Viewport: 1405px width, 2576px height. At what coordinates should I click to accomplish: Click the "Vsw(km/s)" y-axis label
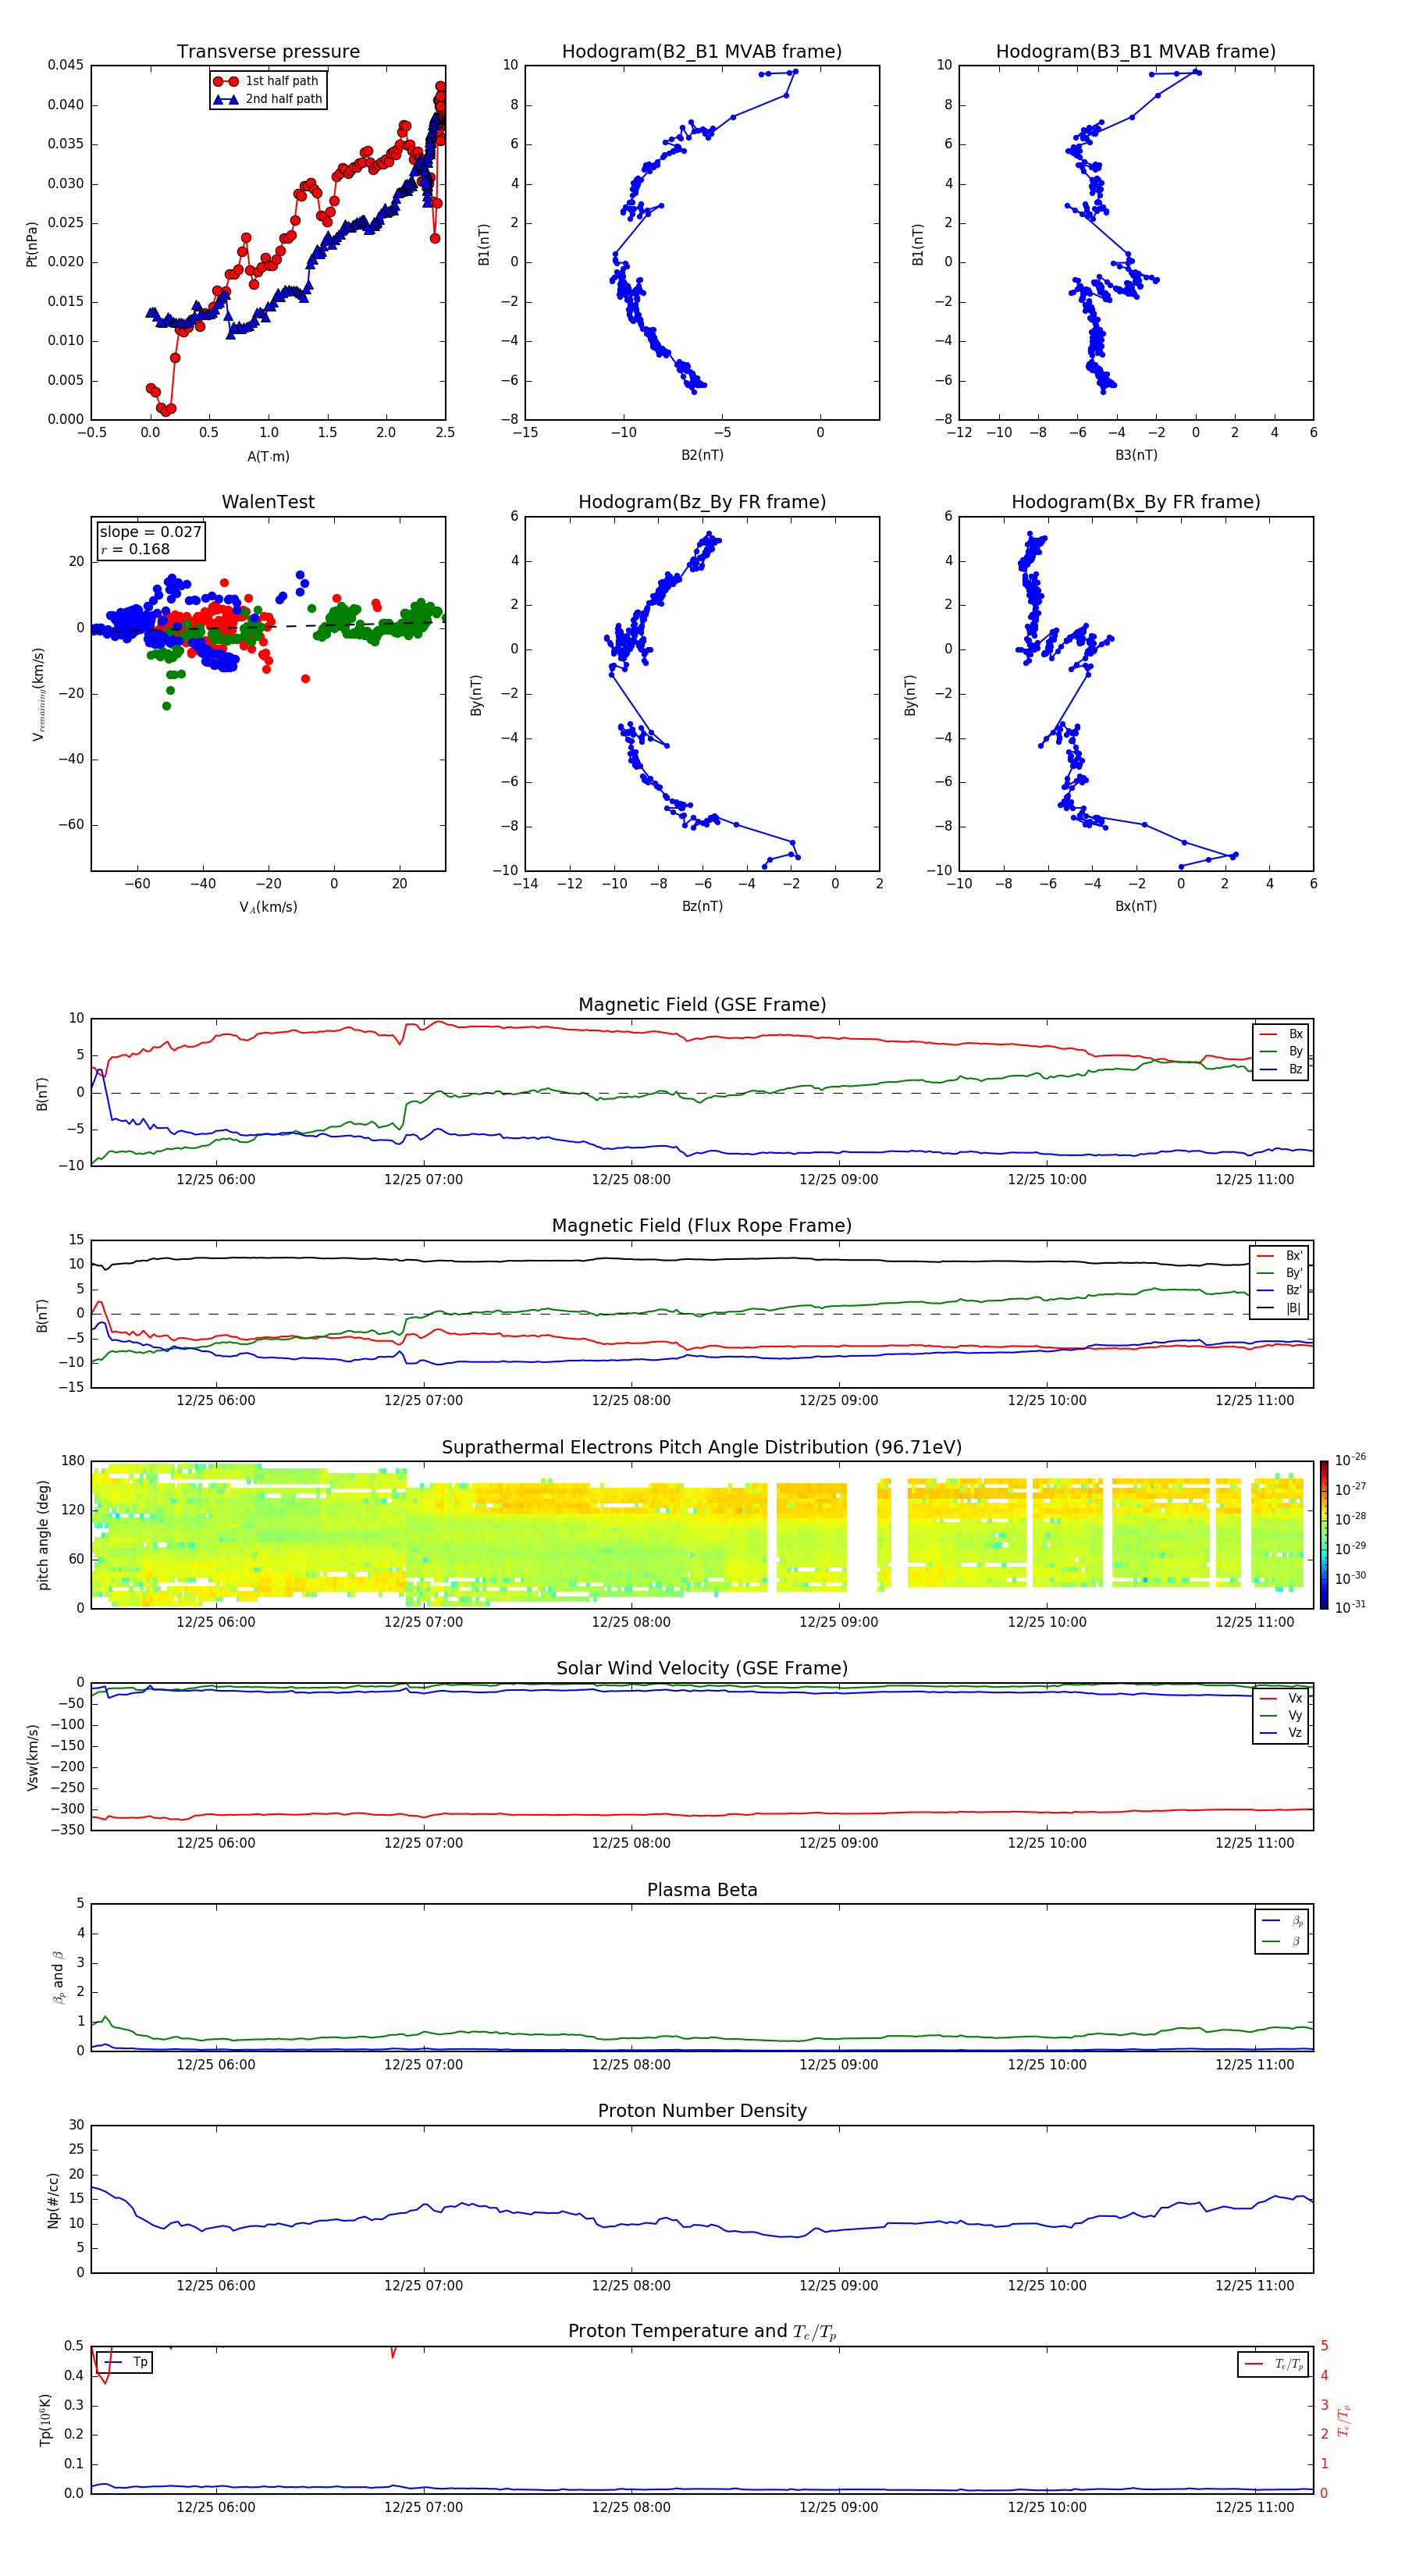pos(33,1757)
